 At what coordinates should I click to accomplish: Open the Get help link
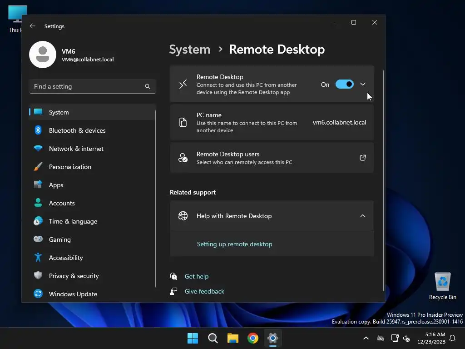[196, 276]
